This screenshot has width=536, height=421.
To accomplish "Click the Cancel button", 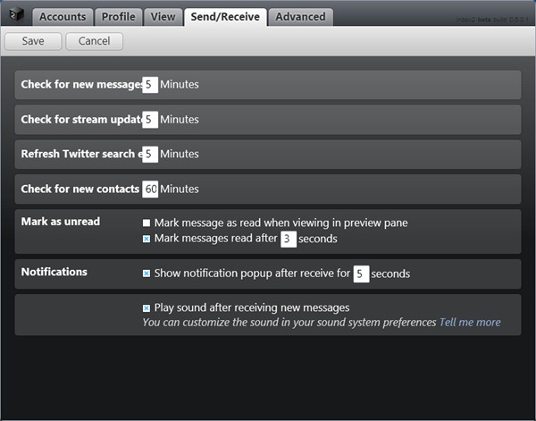I will pos(94,41).
